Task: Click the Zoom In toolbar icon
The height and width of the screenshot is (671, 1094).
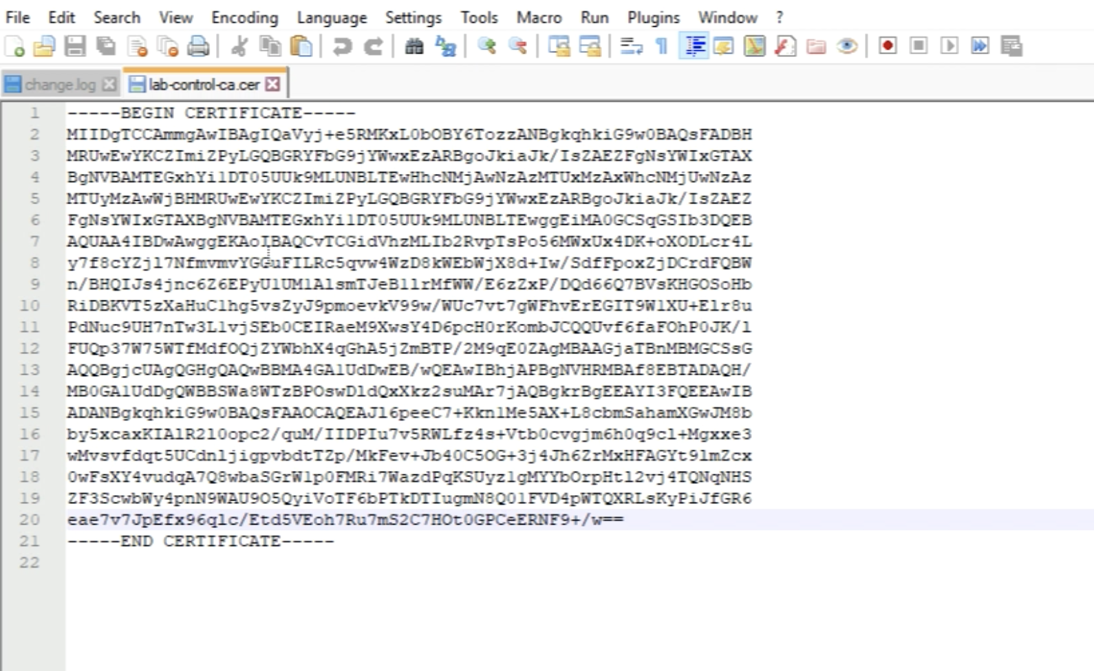Action: click(487, 46)
